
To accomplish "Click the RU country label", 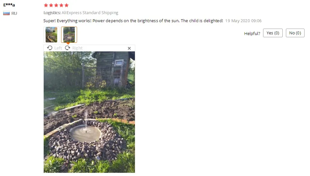I will pos(14,13).
